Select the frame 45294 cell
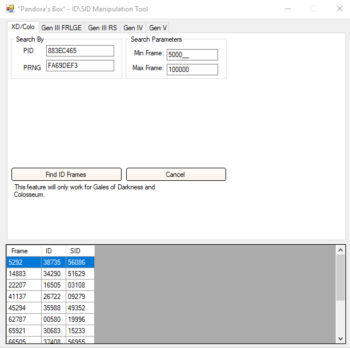This screenshot has height=348, width=350. click(x=24, y=308)
